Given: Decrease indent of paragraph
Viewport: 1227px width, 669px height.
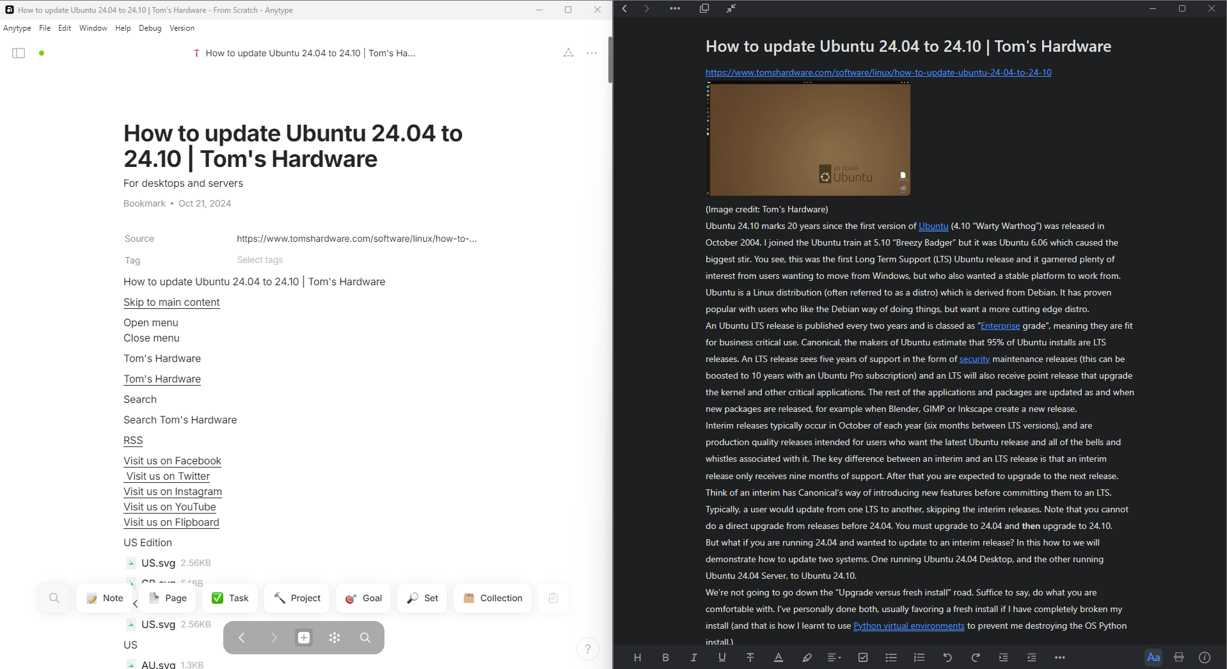Looking at the screenshot, I should click(1032, 657).
